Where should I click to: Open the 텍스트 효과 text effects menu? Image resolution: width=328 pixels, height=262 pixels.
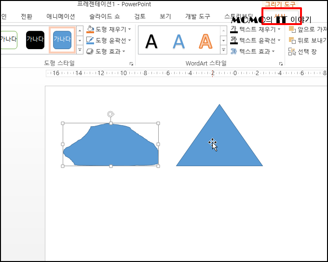point(252,51)
